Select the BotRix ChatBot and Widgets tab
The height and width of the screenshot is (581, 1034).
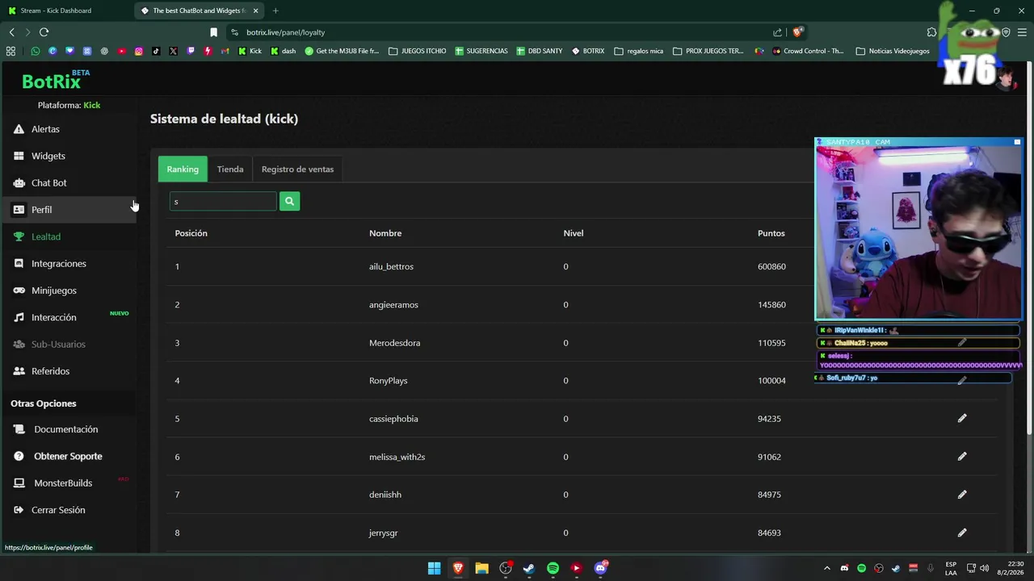tap(198, 10)
